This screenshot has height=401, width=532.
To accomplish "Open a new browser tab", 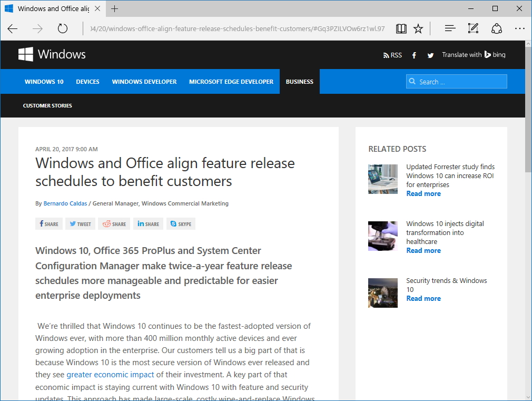I will 115,8.
